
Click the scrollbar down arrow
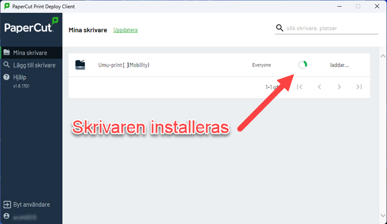pyautogui.click(x=383, y=215)
